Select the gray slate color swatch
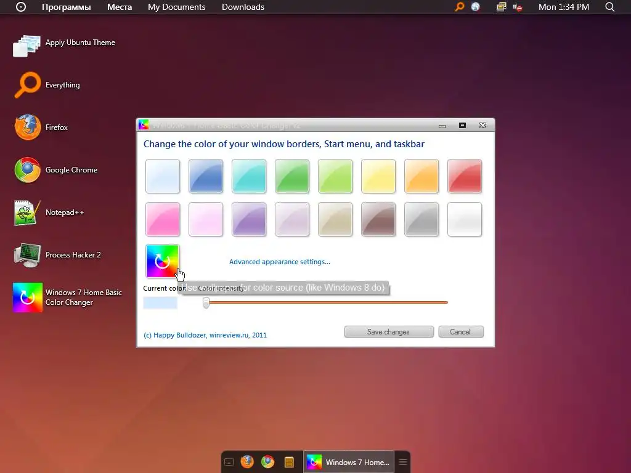Screen dimensions: 631x473 [421, 219]
